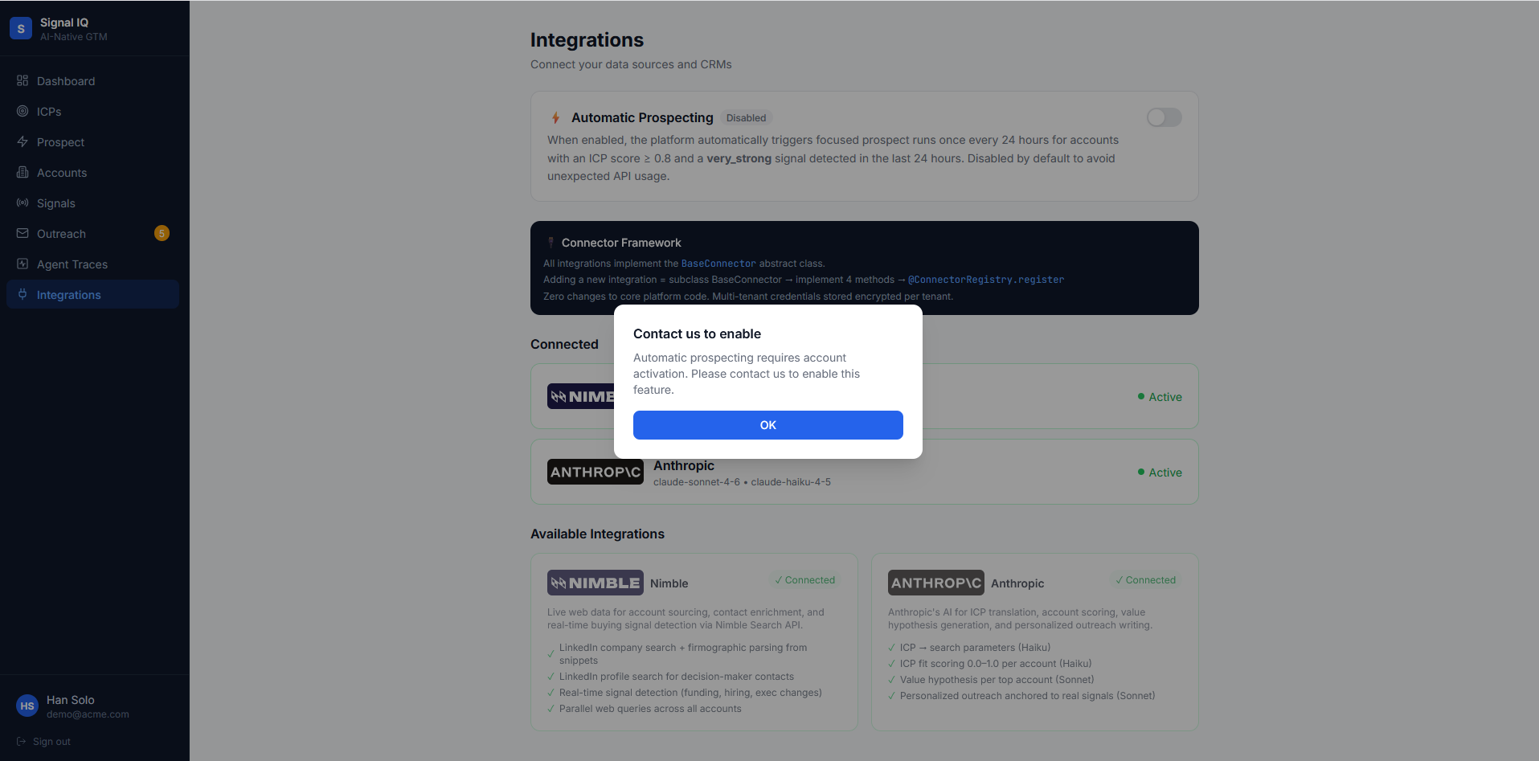Click the Anthropic name in Connected row

point(684,465)
